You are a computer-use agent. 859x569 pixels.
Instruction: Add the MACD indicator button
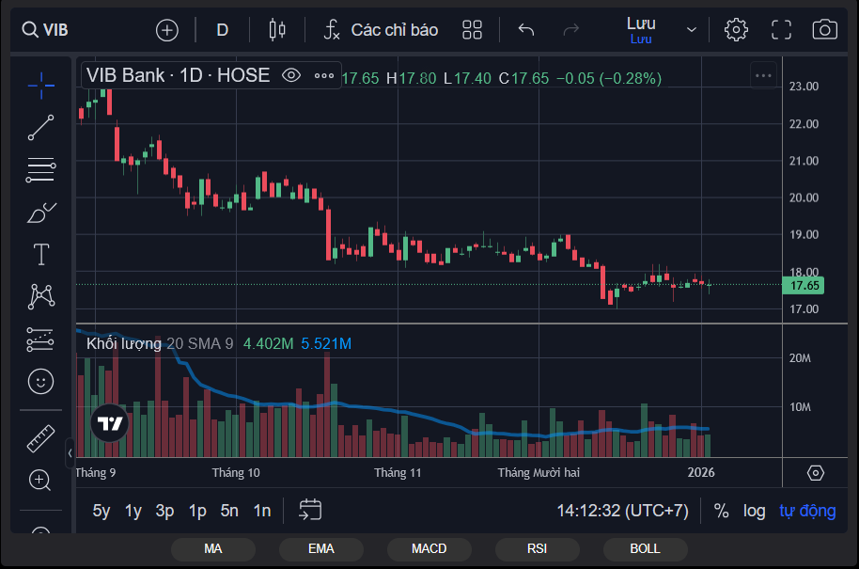429,548
